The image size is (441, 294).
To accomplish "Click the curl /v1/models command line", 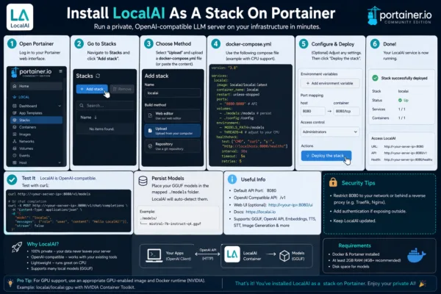I will point(49,194).
